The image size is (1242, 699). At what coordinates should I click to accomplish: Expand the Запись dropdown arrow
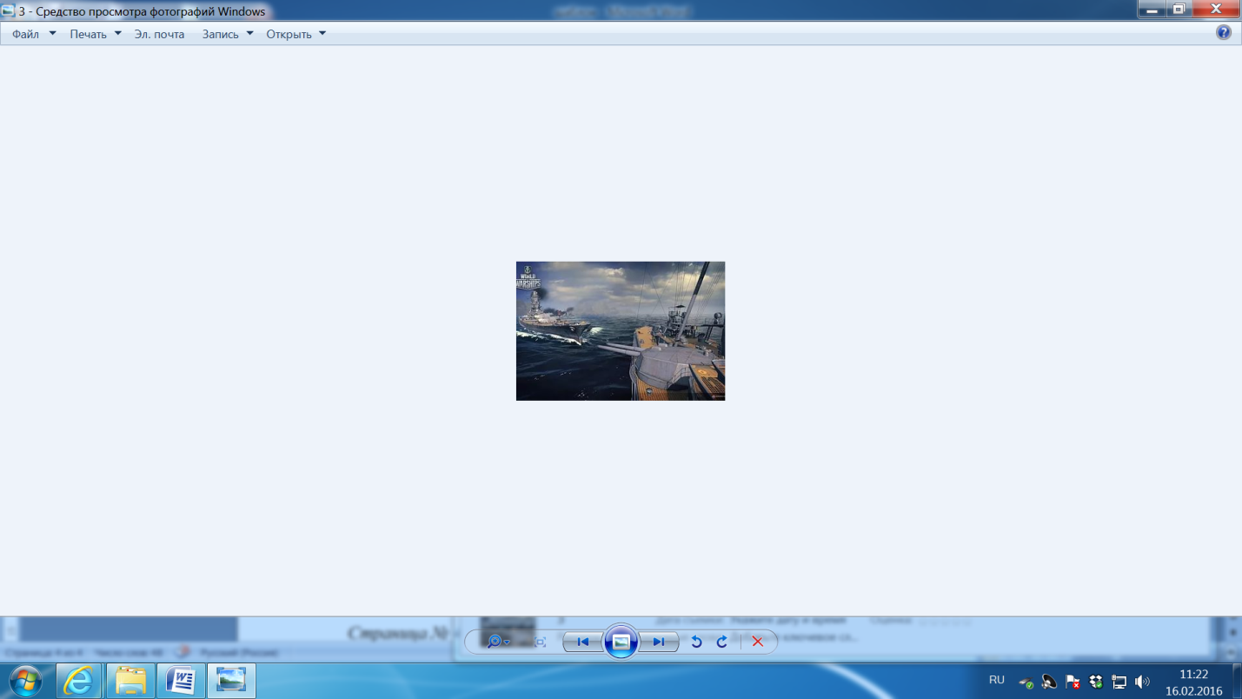(249, 34)
